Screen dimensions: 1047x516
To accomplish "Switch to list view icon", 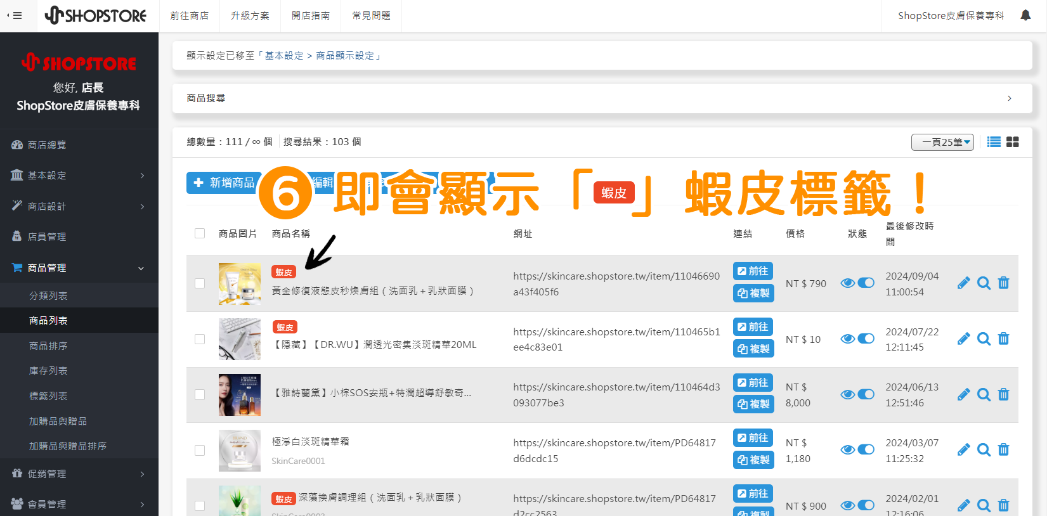I will 994,142.
